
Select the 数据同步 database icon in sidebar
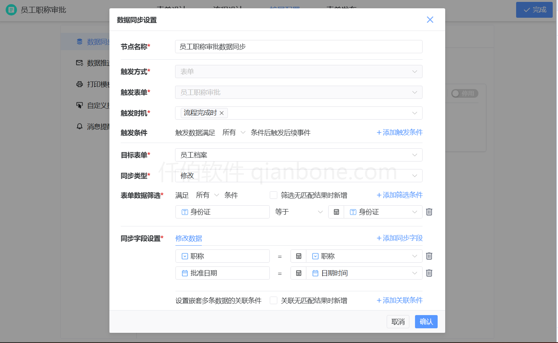[x=79, y=42]
